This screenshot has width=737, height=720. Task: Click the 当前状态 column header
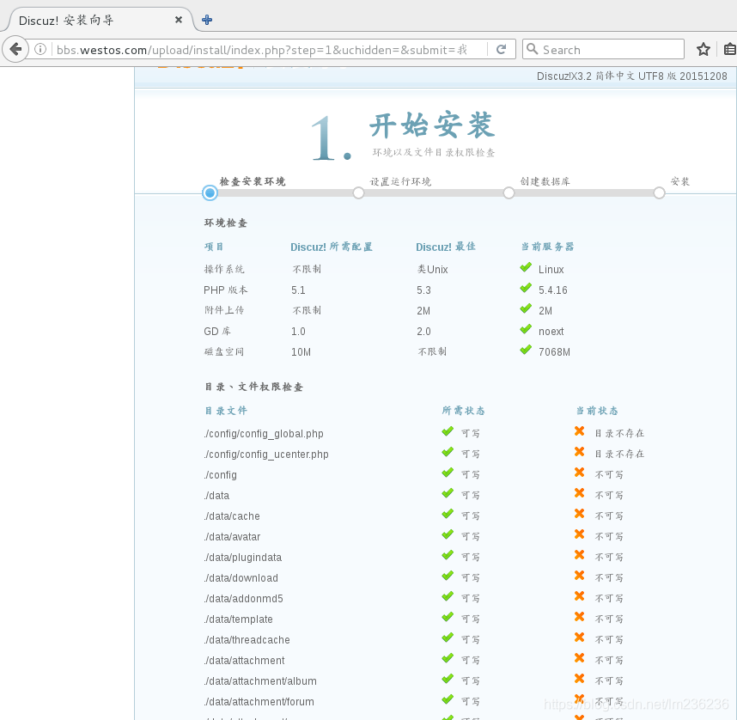click(597, 411)
